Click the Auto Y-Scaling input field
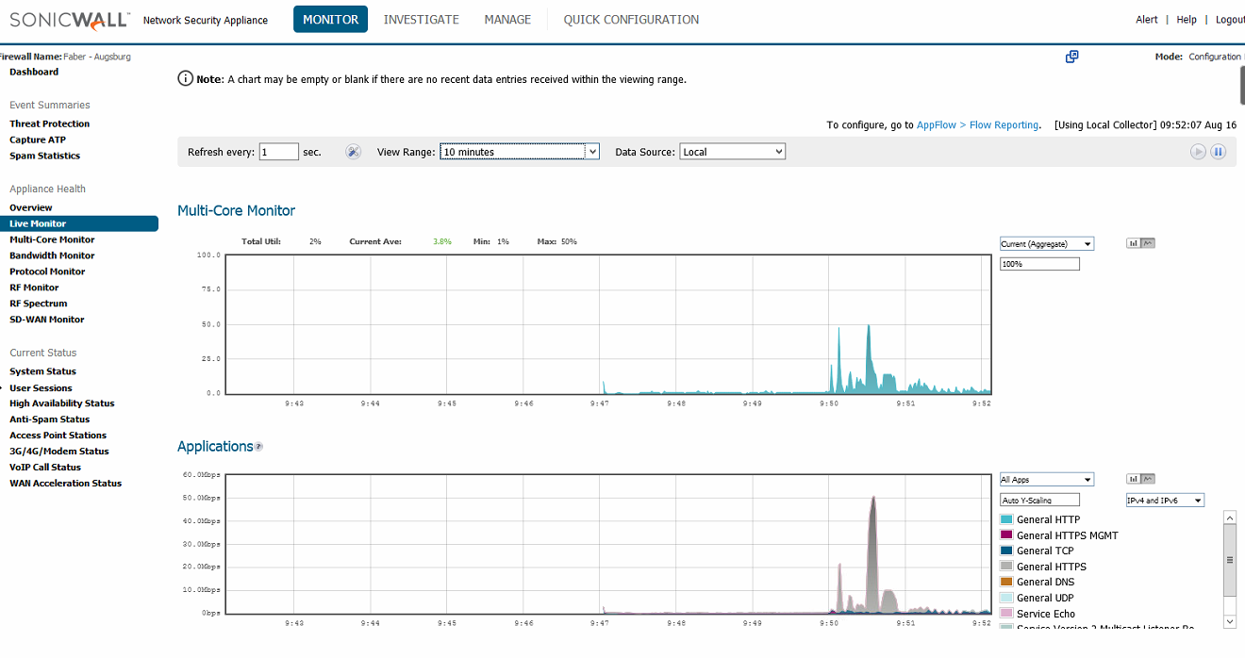 [x=1039, y=501]
